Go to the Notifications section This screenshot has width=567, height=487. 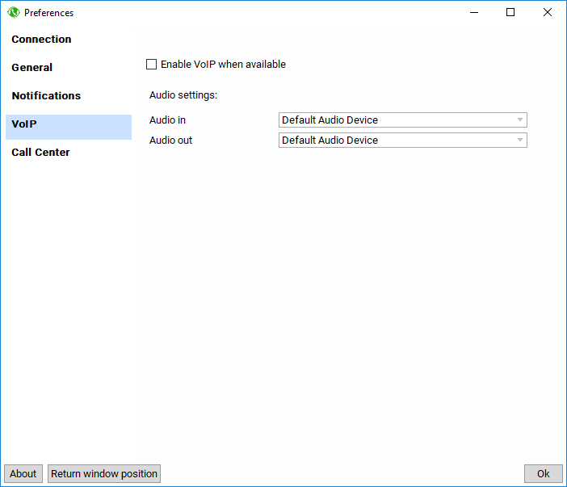(x=46, y=96)
